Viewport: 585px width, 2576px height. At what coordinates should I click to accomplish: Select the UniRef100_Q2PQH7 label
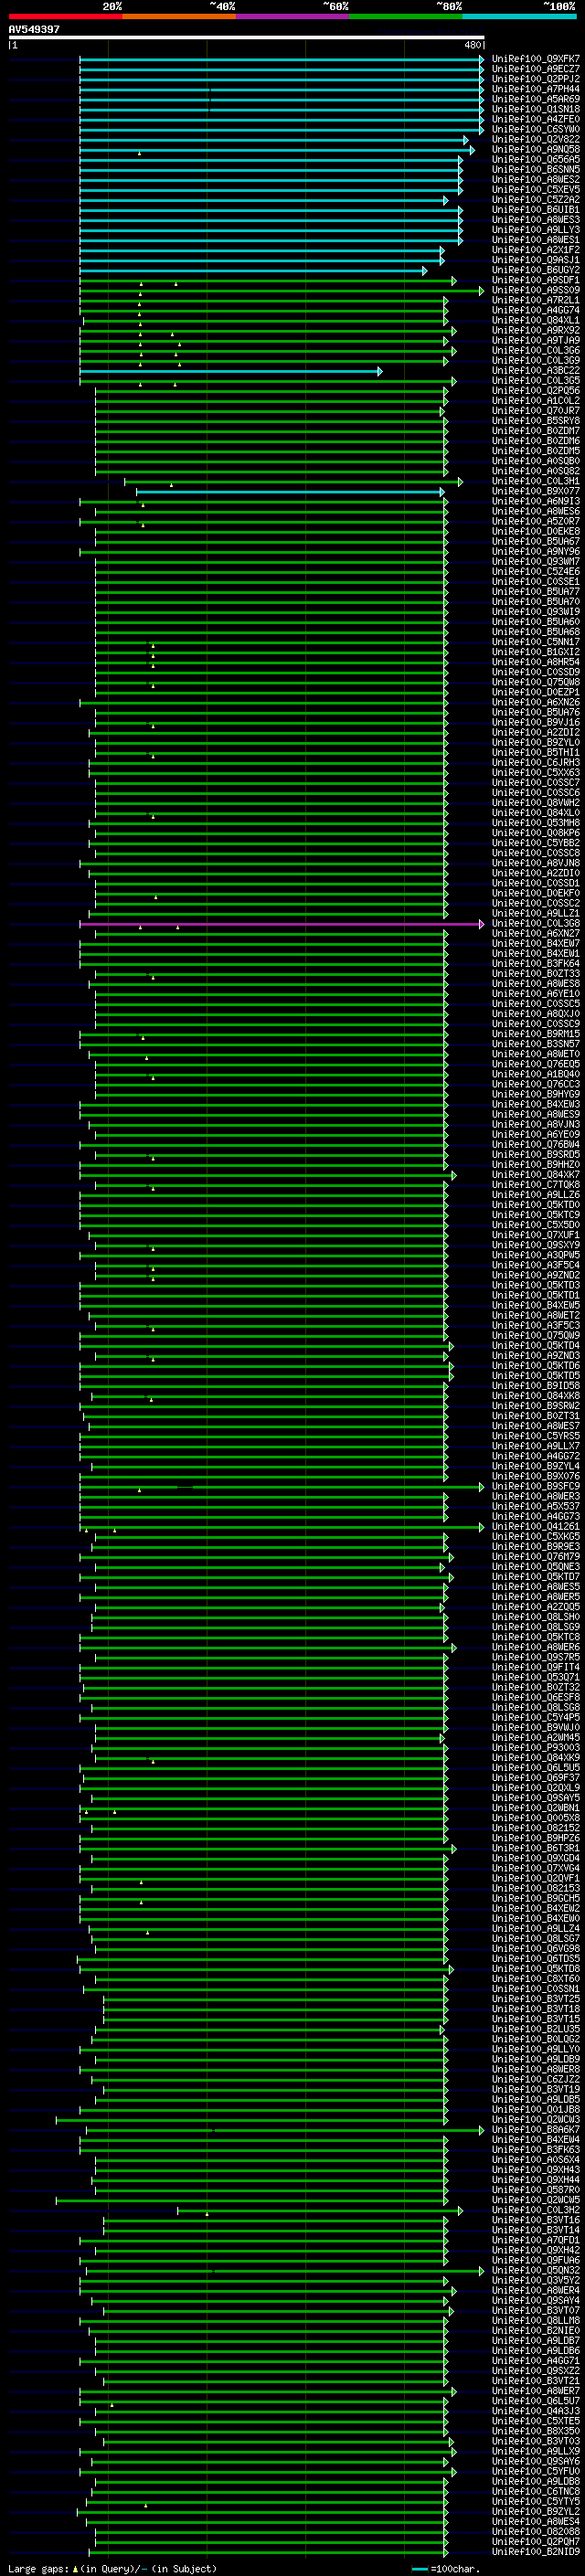[535, 2541]
